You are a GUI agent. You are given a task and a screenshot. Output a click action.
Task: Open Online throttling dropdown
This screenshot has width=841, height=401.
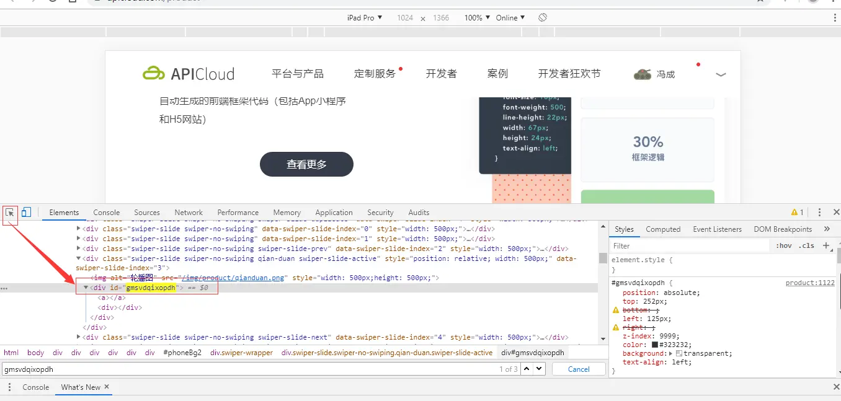pos(510,17)
